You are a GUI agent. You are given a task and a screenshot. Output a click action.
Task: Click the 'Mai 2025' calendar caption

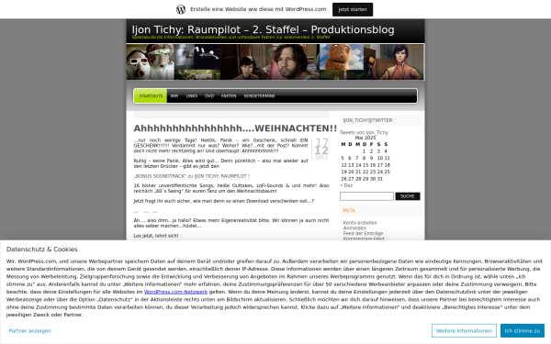click(365, 138)
